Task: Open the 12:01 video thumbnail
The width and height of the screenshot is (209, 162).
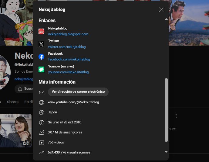Action: coord(16,130)
